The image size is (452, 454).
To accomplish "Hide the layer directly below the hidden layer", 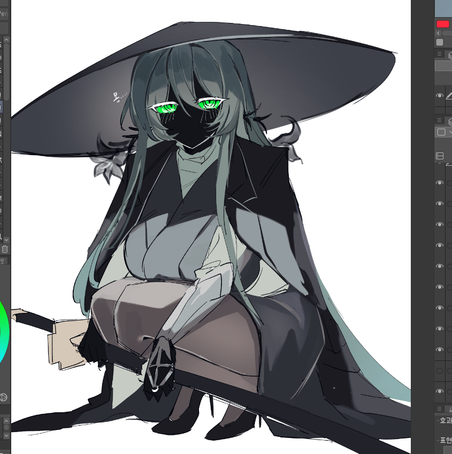I will coord(440,391).
